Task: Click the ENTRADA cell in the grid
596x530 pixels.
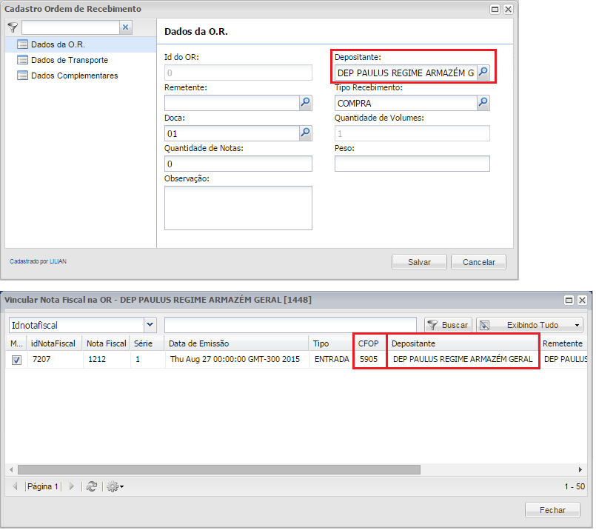Action: coord(332,359)
